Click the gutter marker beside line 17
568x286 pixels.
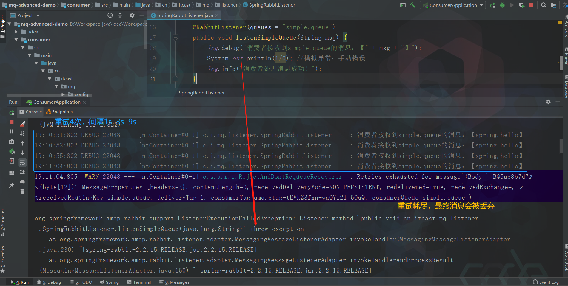point(175,38)
